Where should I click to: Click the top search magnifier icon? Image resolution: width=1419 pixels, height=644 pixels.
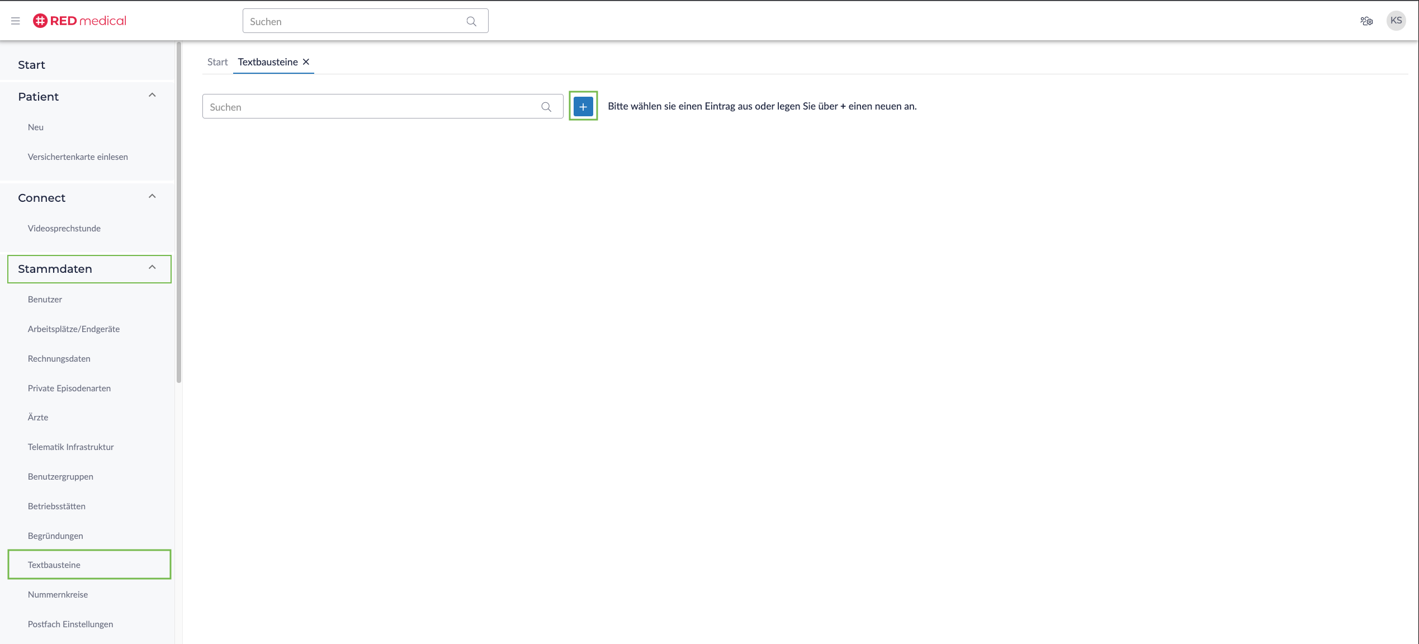471,21
